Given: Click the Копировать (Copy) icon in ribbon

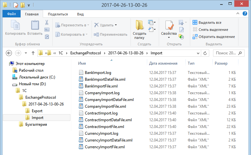Looking at the screenshot, I should [15, 26].
